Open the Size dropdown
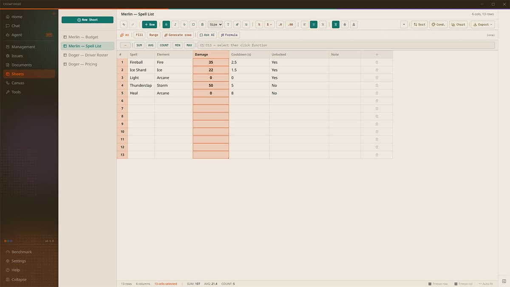Viewport: 510px width, 287px height. (x=215, y=25)
